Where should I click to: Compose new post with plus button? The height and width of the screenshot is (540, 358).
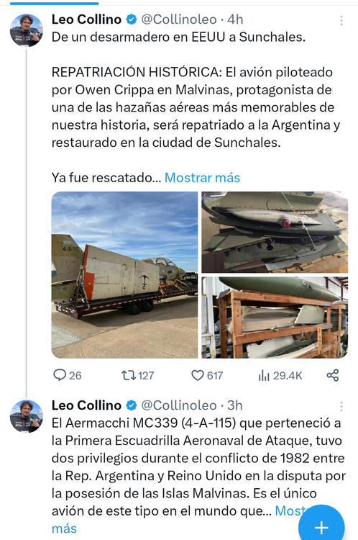pos(321,526)
